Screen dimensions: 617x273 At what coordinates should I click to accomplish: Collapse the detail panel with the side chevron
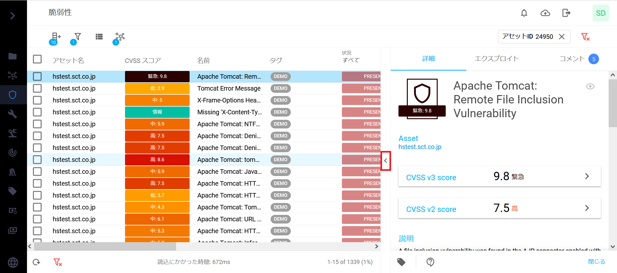386,161
